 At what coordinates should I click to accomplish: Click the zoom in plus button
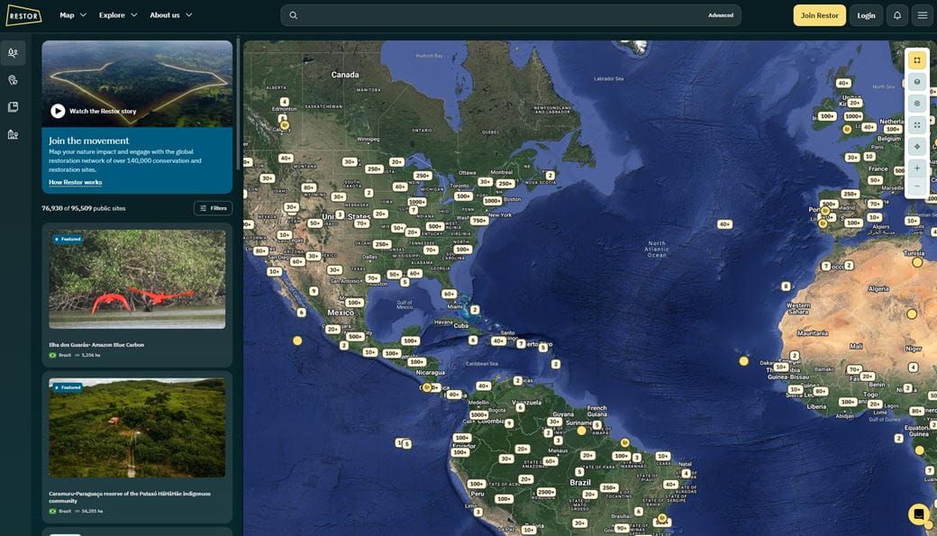[x=916, y=168]
